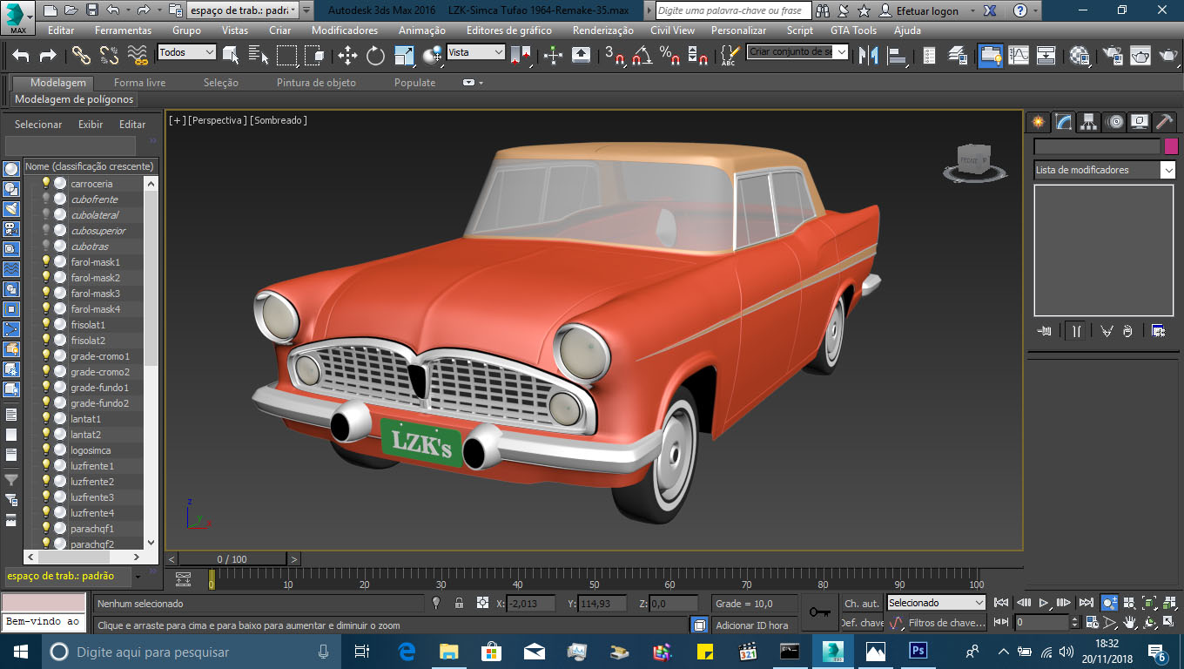Click the Select and Link chain icon
Image resolution: width=1184 pixels, height=669 pixels.
pos(81,56)
